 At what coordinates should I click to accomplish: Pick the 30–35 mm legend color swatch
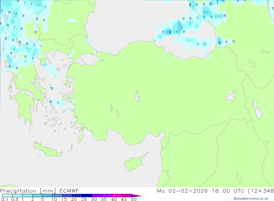[x=97, y=196]
